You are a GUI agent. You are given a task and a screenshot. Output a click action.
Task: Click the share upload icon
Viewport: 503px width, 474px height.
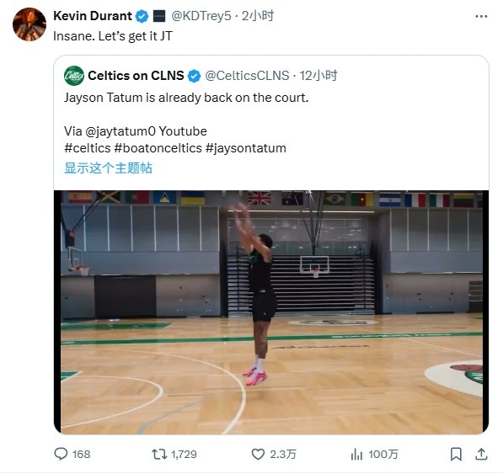coord(481,454)
